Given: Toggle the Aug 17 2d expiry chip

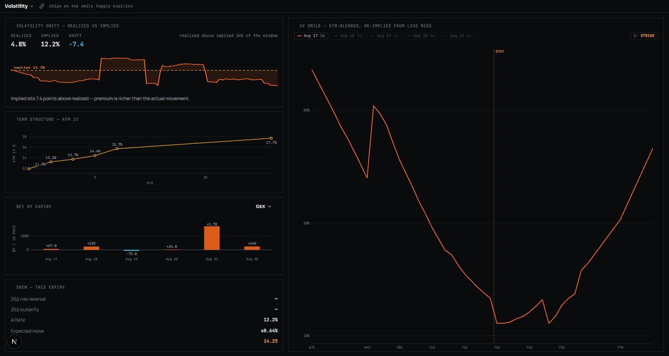Looking at the screenshot, I should click(311, 36).
